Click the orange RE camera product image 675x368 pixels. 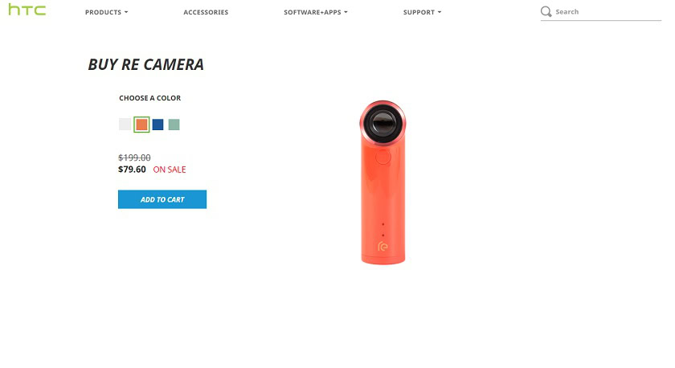click(x=382, y=182)
